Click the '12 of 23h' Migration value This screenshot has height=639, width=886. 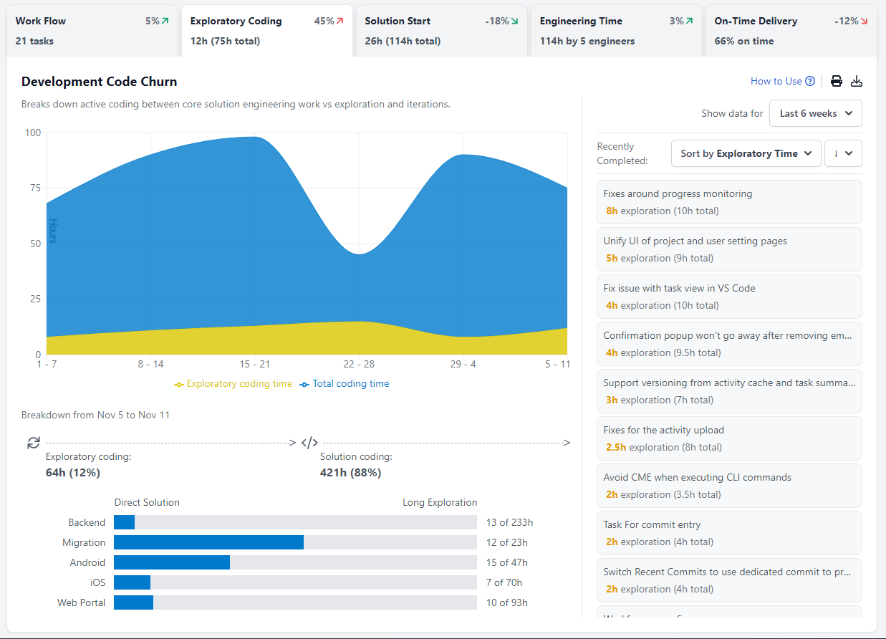tap(507, 542)
